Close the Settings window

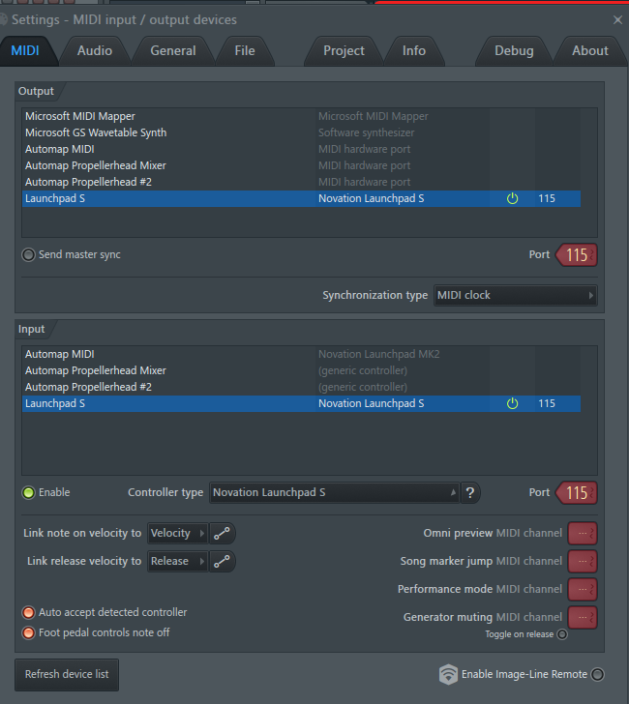click(x=617, y=19)
